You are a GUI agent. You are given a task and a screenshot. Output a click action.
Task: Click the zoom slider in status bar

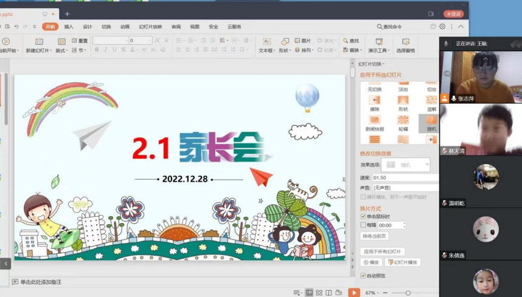click(408, 293)
